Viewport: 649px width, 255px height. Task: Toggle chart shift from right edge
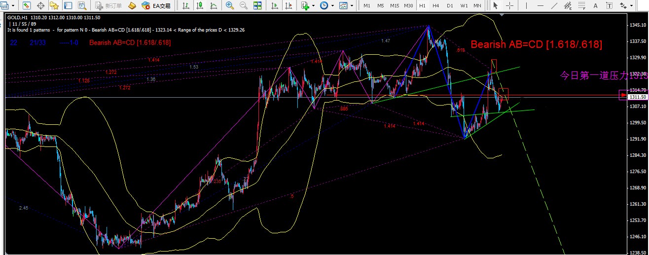click(288, 6)
